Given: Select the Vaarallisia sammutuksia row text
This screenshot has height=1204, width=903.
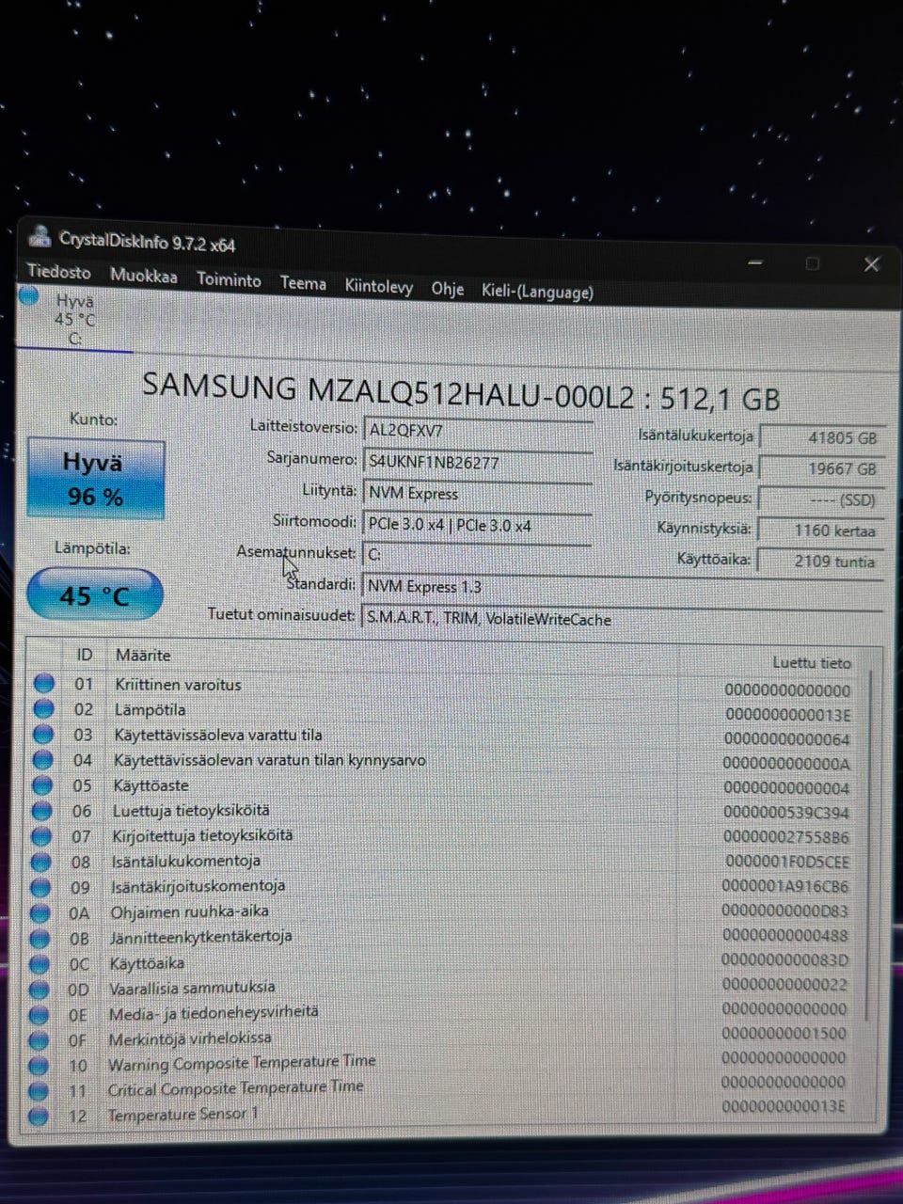Looking at the screenshot, I should pos(192,988).
